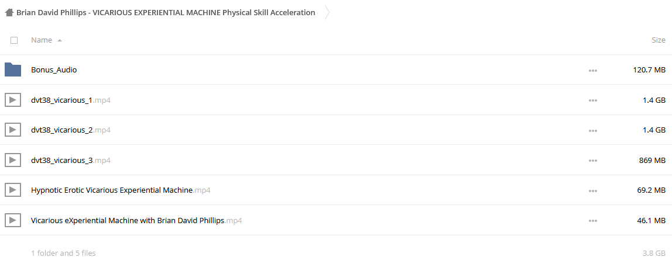Open the three-dots menu for dvt38_vicarious_1.mp4
Screen dimensions: 672x264
pos(593,100)
